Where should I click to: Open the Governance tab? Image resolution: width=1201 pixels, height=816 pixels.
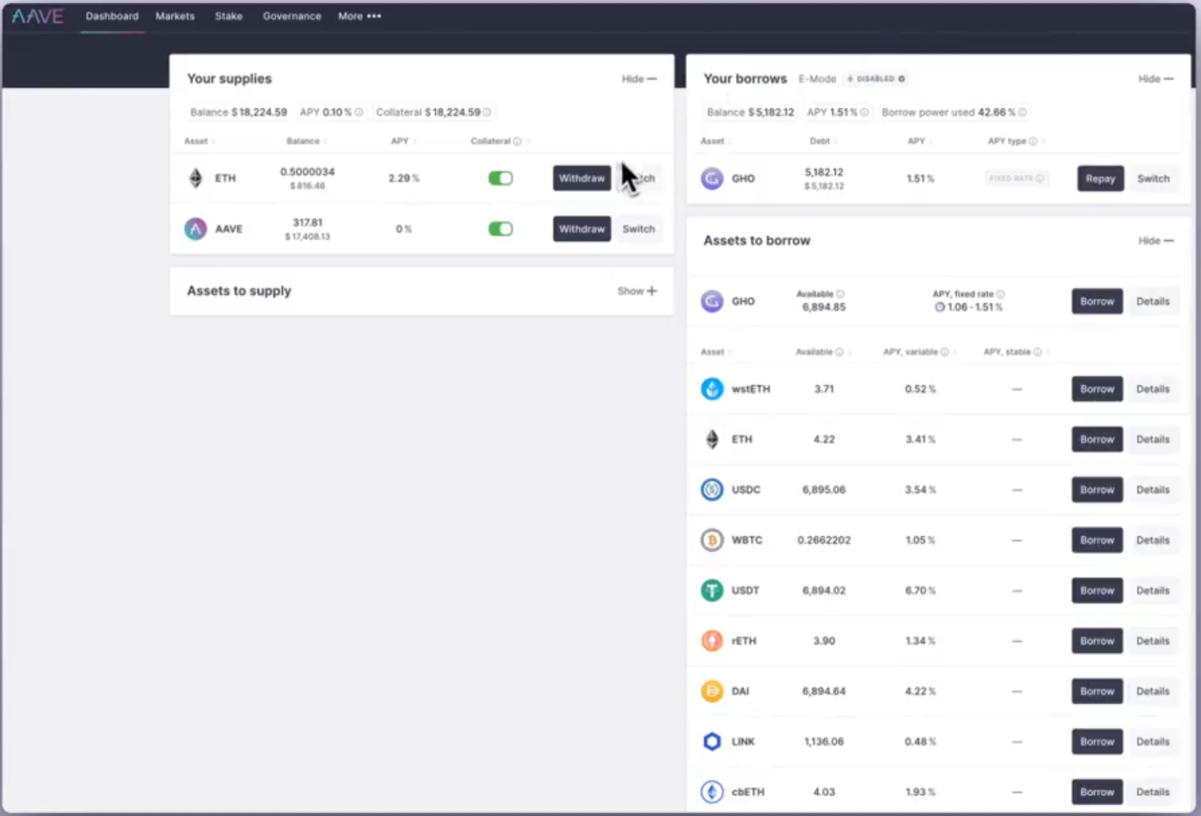pos(291,16)
